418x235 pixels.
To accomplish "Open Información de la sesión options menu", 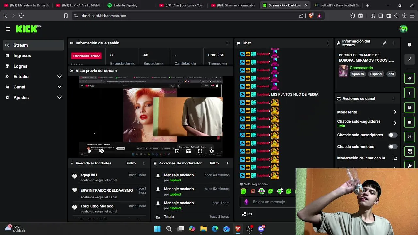I will (x=227, y=43).
